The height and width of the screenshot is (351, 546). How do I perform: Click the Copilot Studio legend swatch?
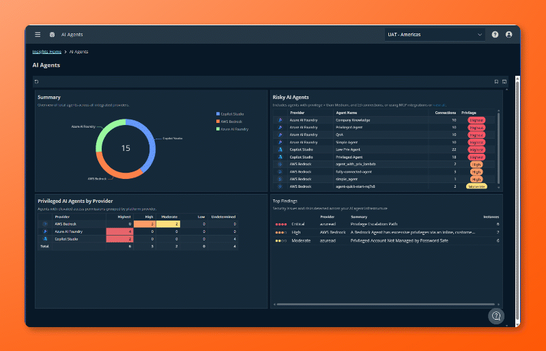pos(218,114)
